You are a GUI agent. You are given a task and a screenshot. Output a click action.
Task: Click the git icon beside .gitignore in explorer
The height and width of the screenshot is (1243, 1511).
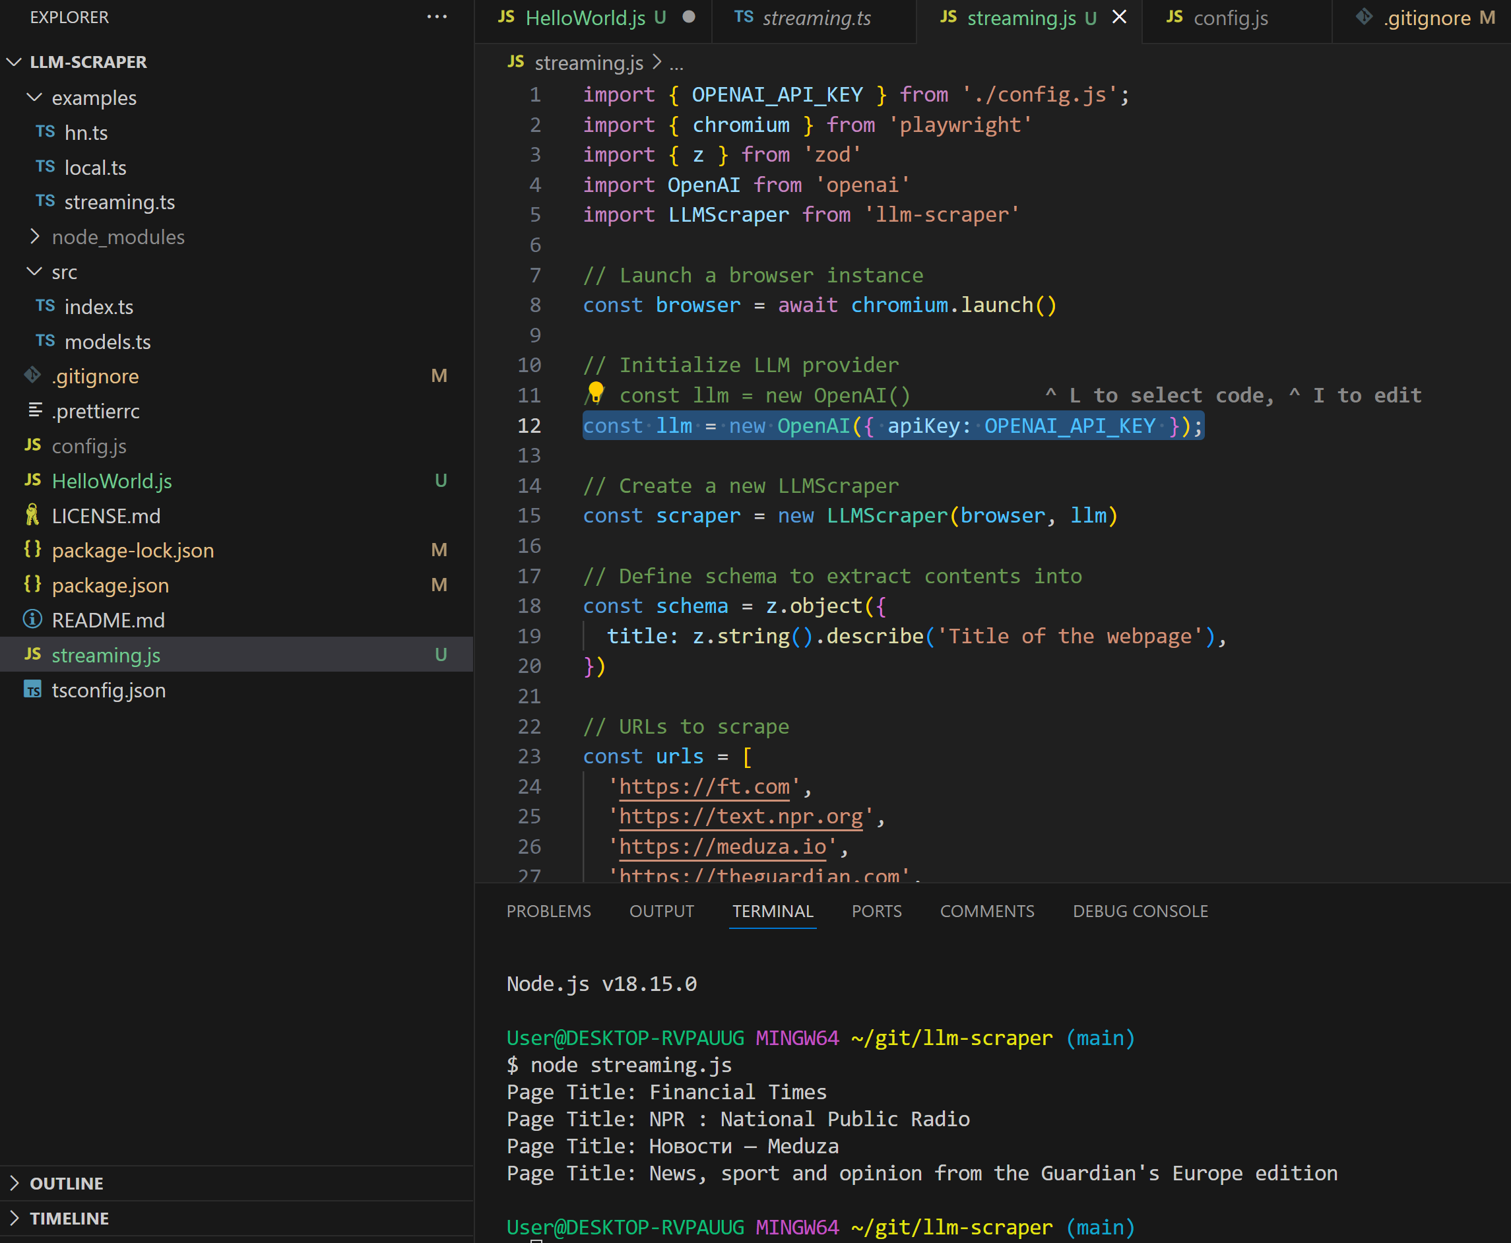[x=32, y=375]
